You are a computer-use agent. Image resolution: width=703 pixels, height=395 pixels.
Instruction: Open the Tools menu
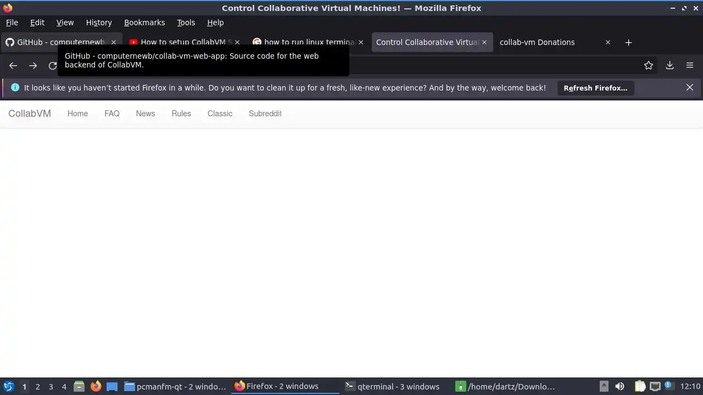click(186, 22)
